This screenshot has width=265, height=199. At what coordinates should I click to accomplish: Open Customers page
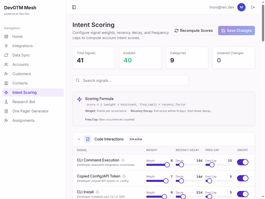coord(33,74)
